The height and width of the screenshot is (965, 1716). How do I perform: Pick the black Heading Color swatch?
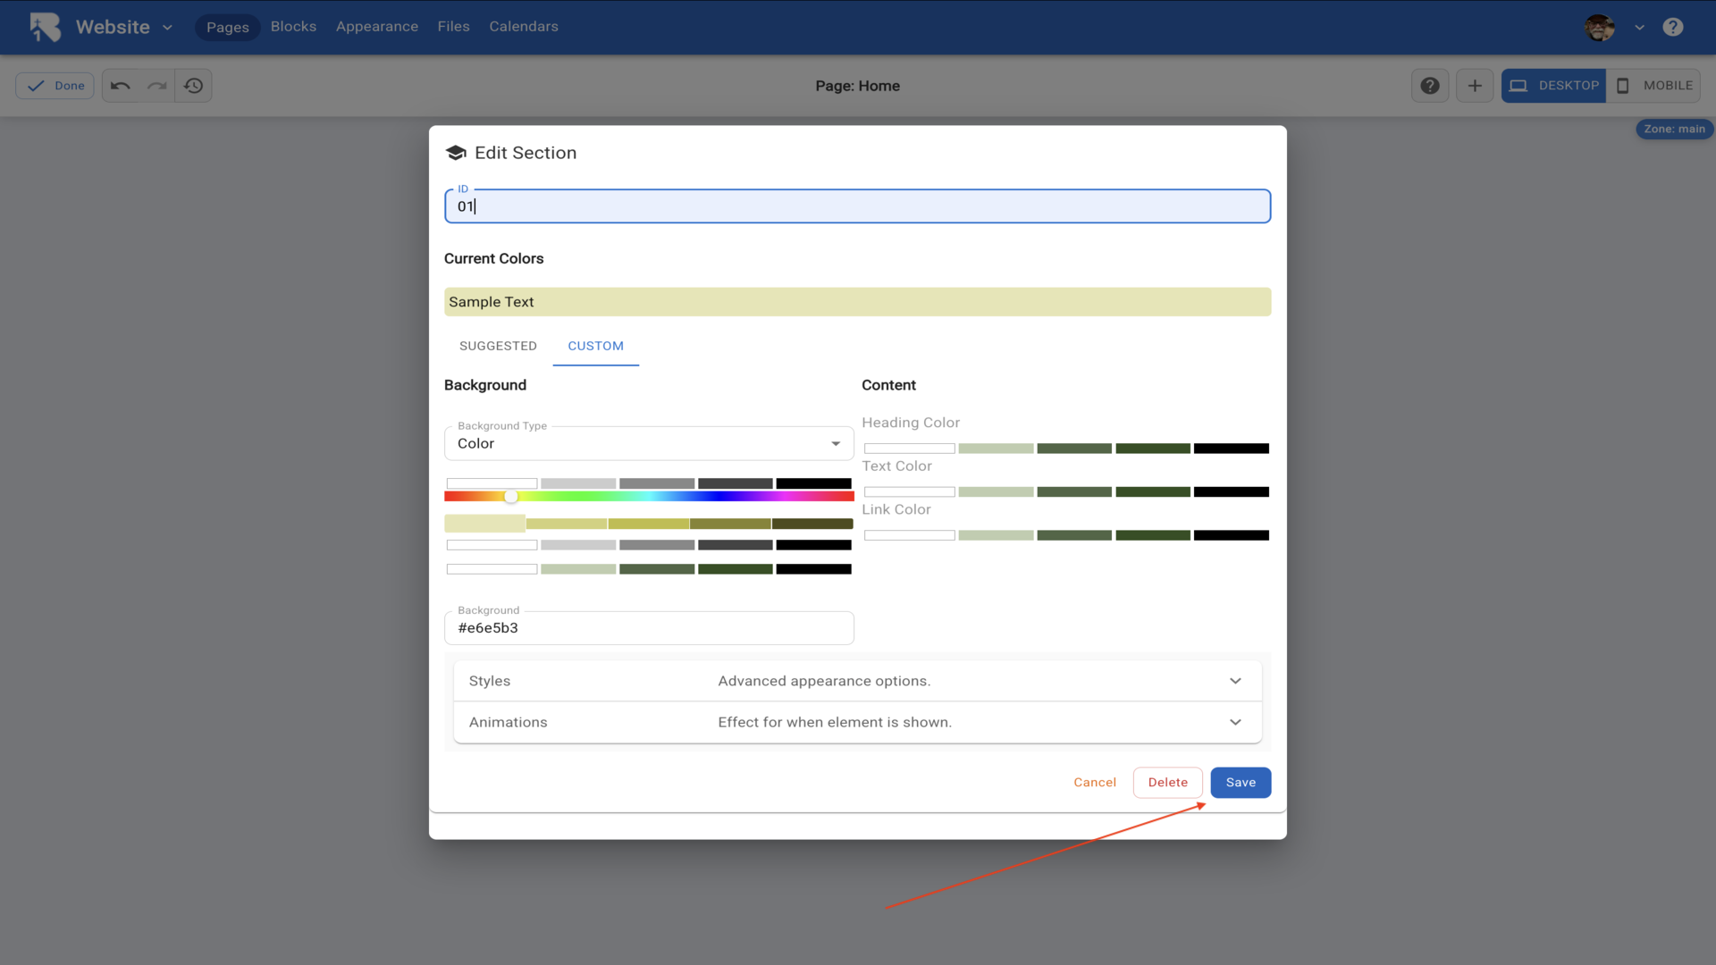1231,449
